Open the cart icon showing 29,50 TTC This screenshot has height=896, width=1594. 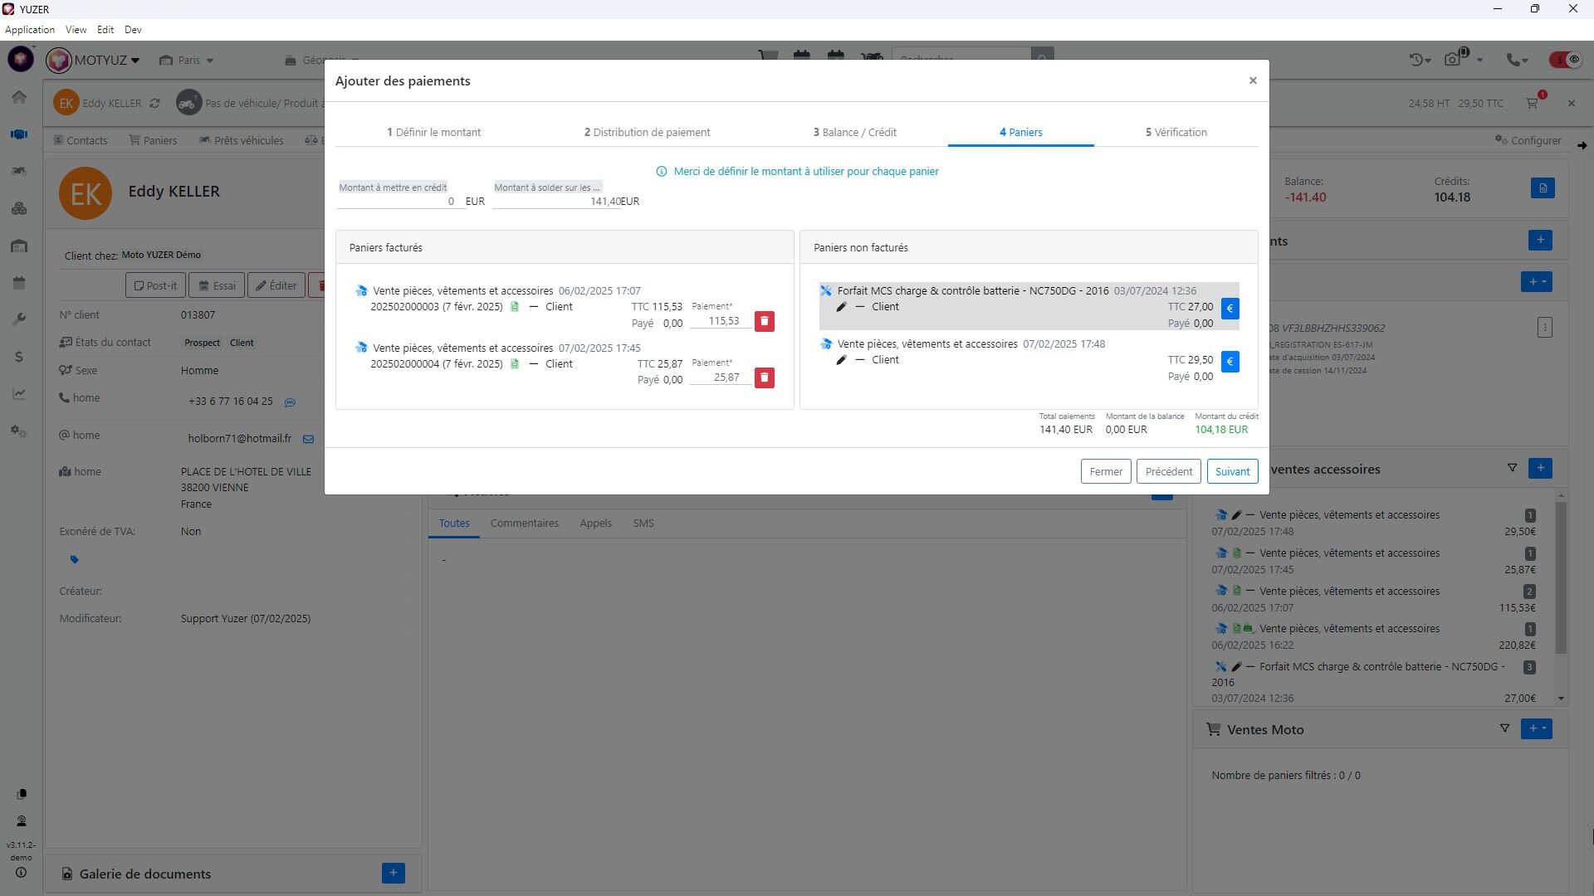[x=1533, y=103]
